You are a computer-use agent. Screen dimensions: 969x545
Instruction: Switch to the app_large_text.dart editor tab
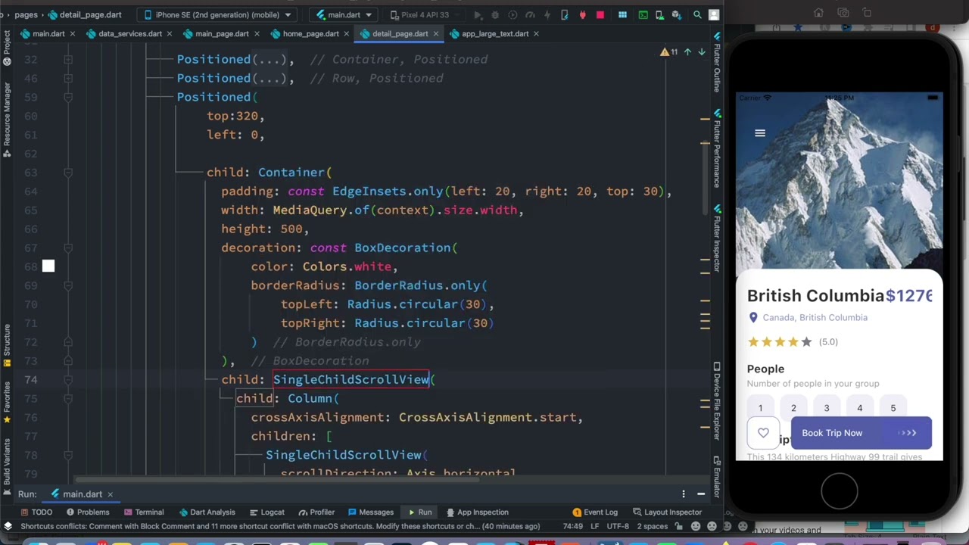(x=494, y=33)
